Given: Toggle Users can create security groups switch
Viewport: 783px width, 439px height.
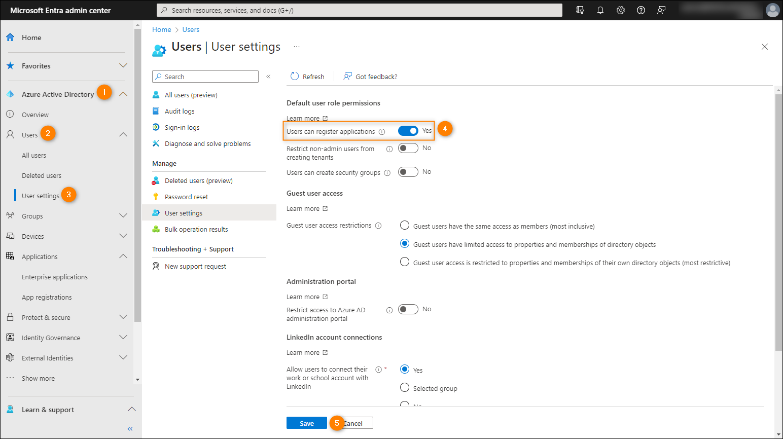Looking at the screenshot, I should (408, 172).
